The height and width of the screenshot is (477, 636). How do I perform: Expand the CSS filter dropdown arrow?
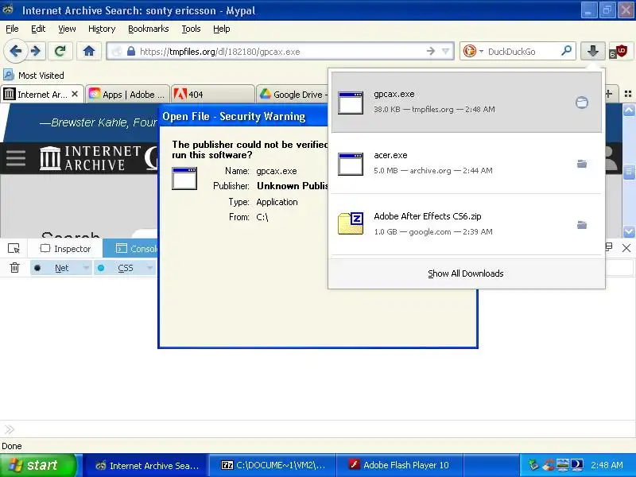click(149, 268)
